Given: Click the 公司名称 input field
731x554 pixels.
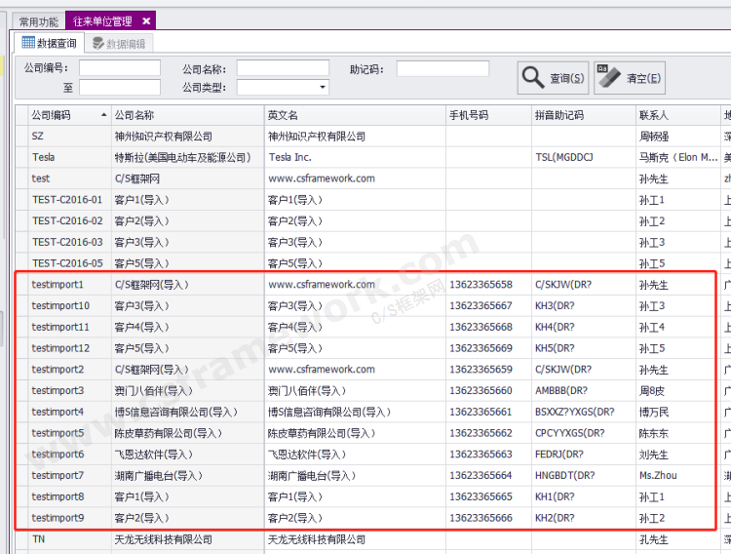Looking at the screenshot, I should 283,68.
